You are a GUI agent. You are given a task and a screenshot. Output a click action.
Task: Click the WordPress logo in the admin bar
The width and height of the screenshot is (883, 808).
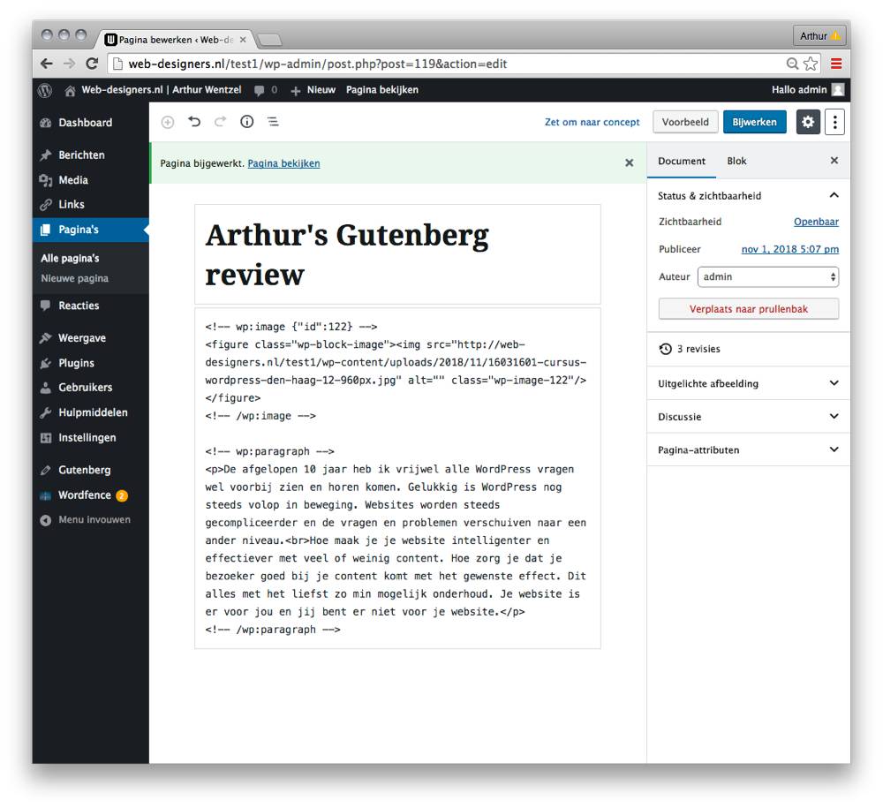click(44, 89)
